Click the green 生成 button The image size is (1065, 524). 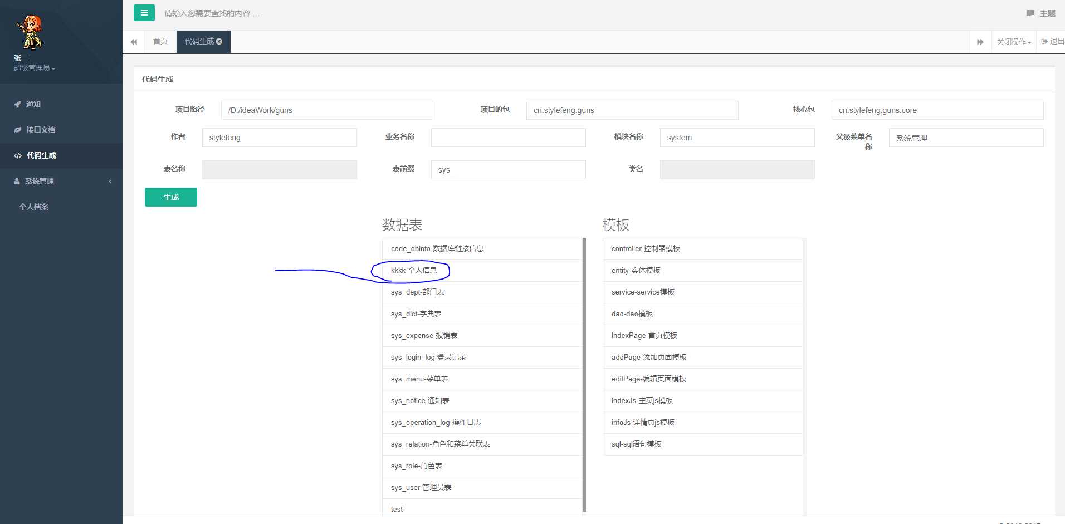(171, 197)
